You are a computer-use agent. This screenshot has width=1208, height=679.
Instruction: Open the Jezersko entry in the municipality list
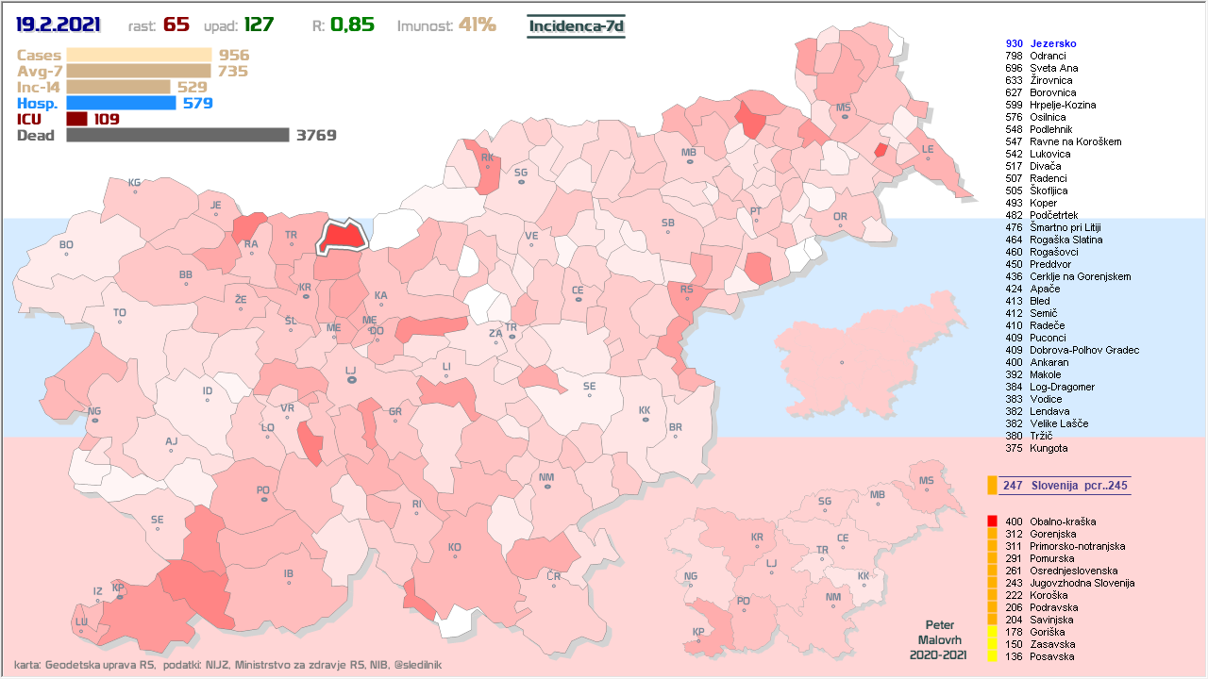coord(1053,43)
